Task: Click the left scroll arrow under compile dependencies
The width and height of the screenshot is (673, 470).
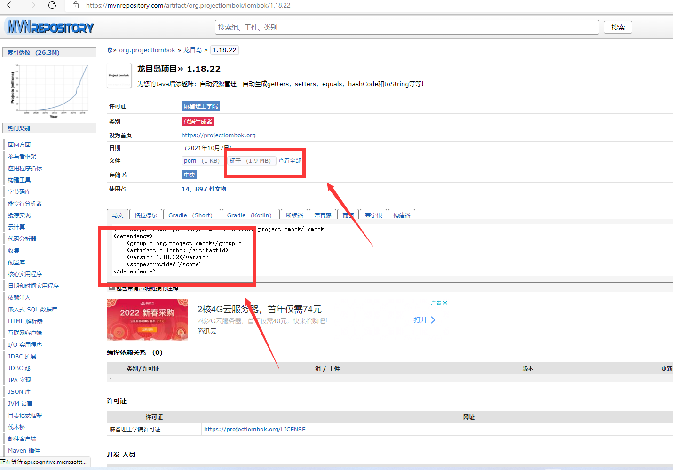Action: [111, 378]
